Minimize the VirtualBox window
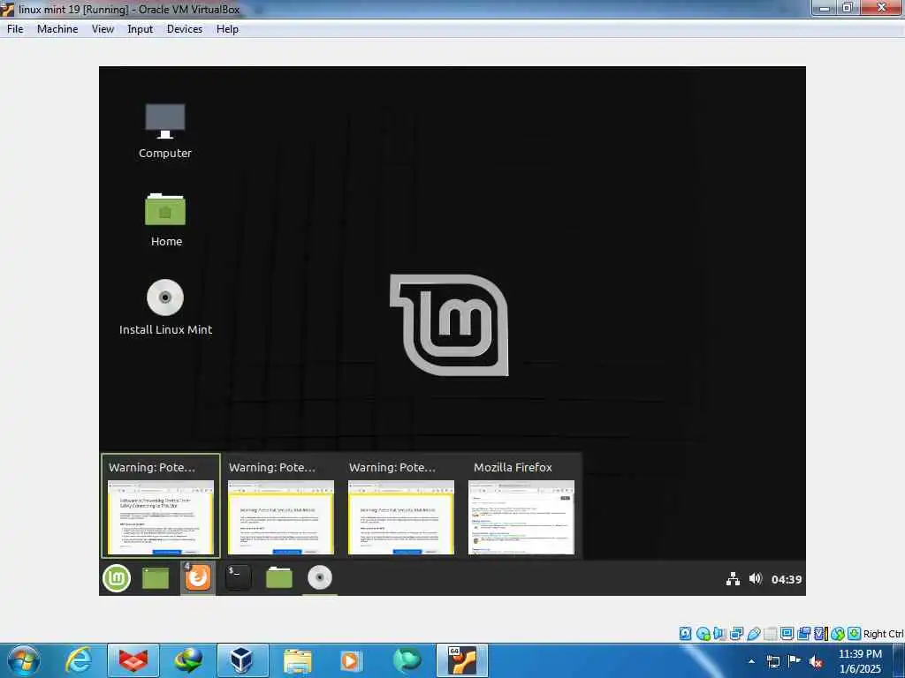905x678 pixels. (825, 8)
